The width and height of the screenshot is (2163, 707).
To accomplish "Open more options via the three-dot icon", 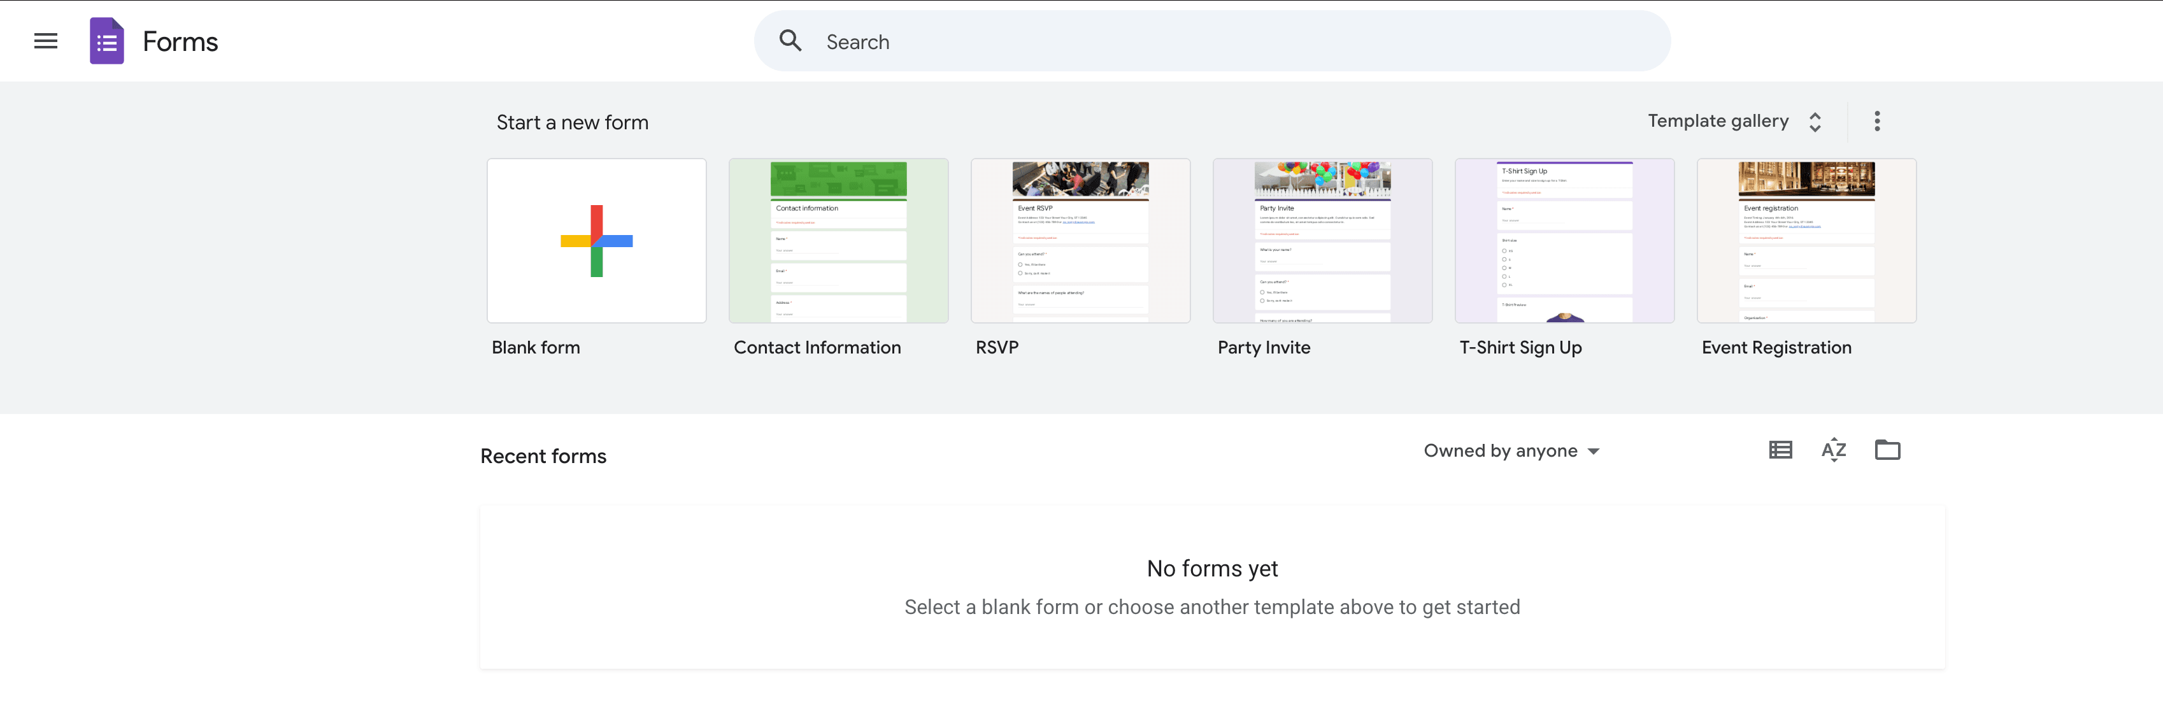I will coord(1878,121).
